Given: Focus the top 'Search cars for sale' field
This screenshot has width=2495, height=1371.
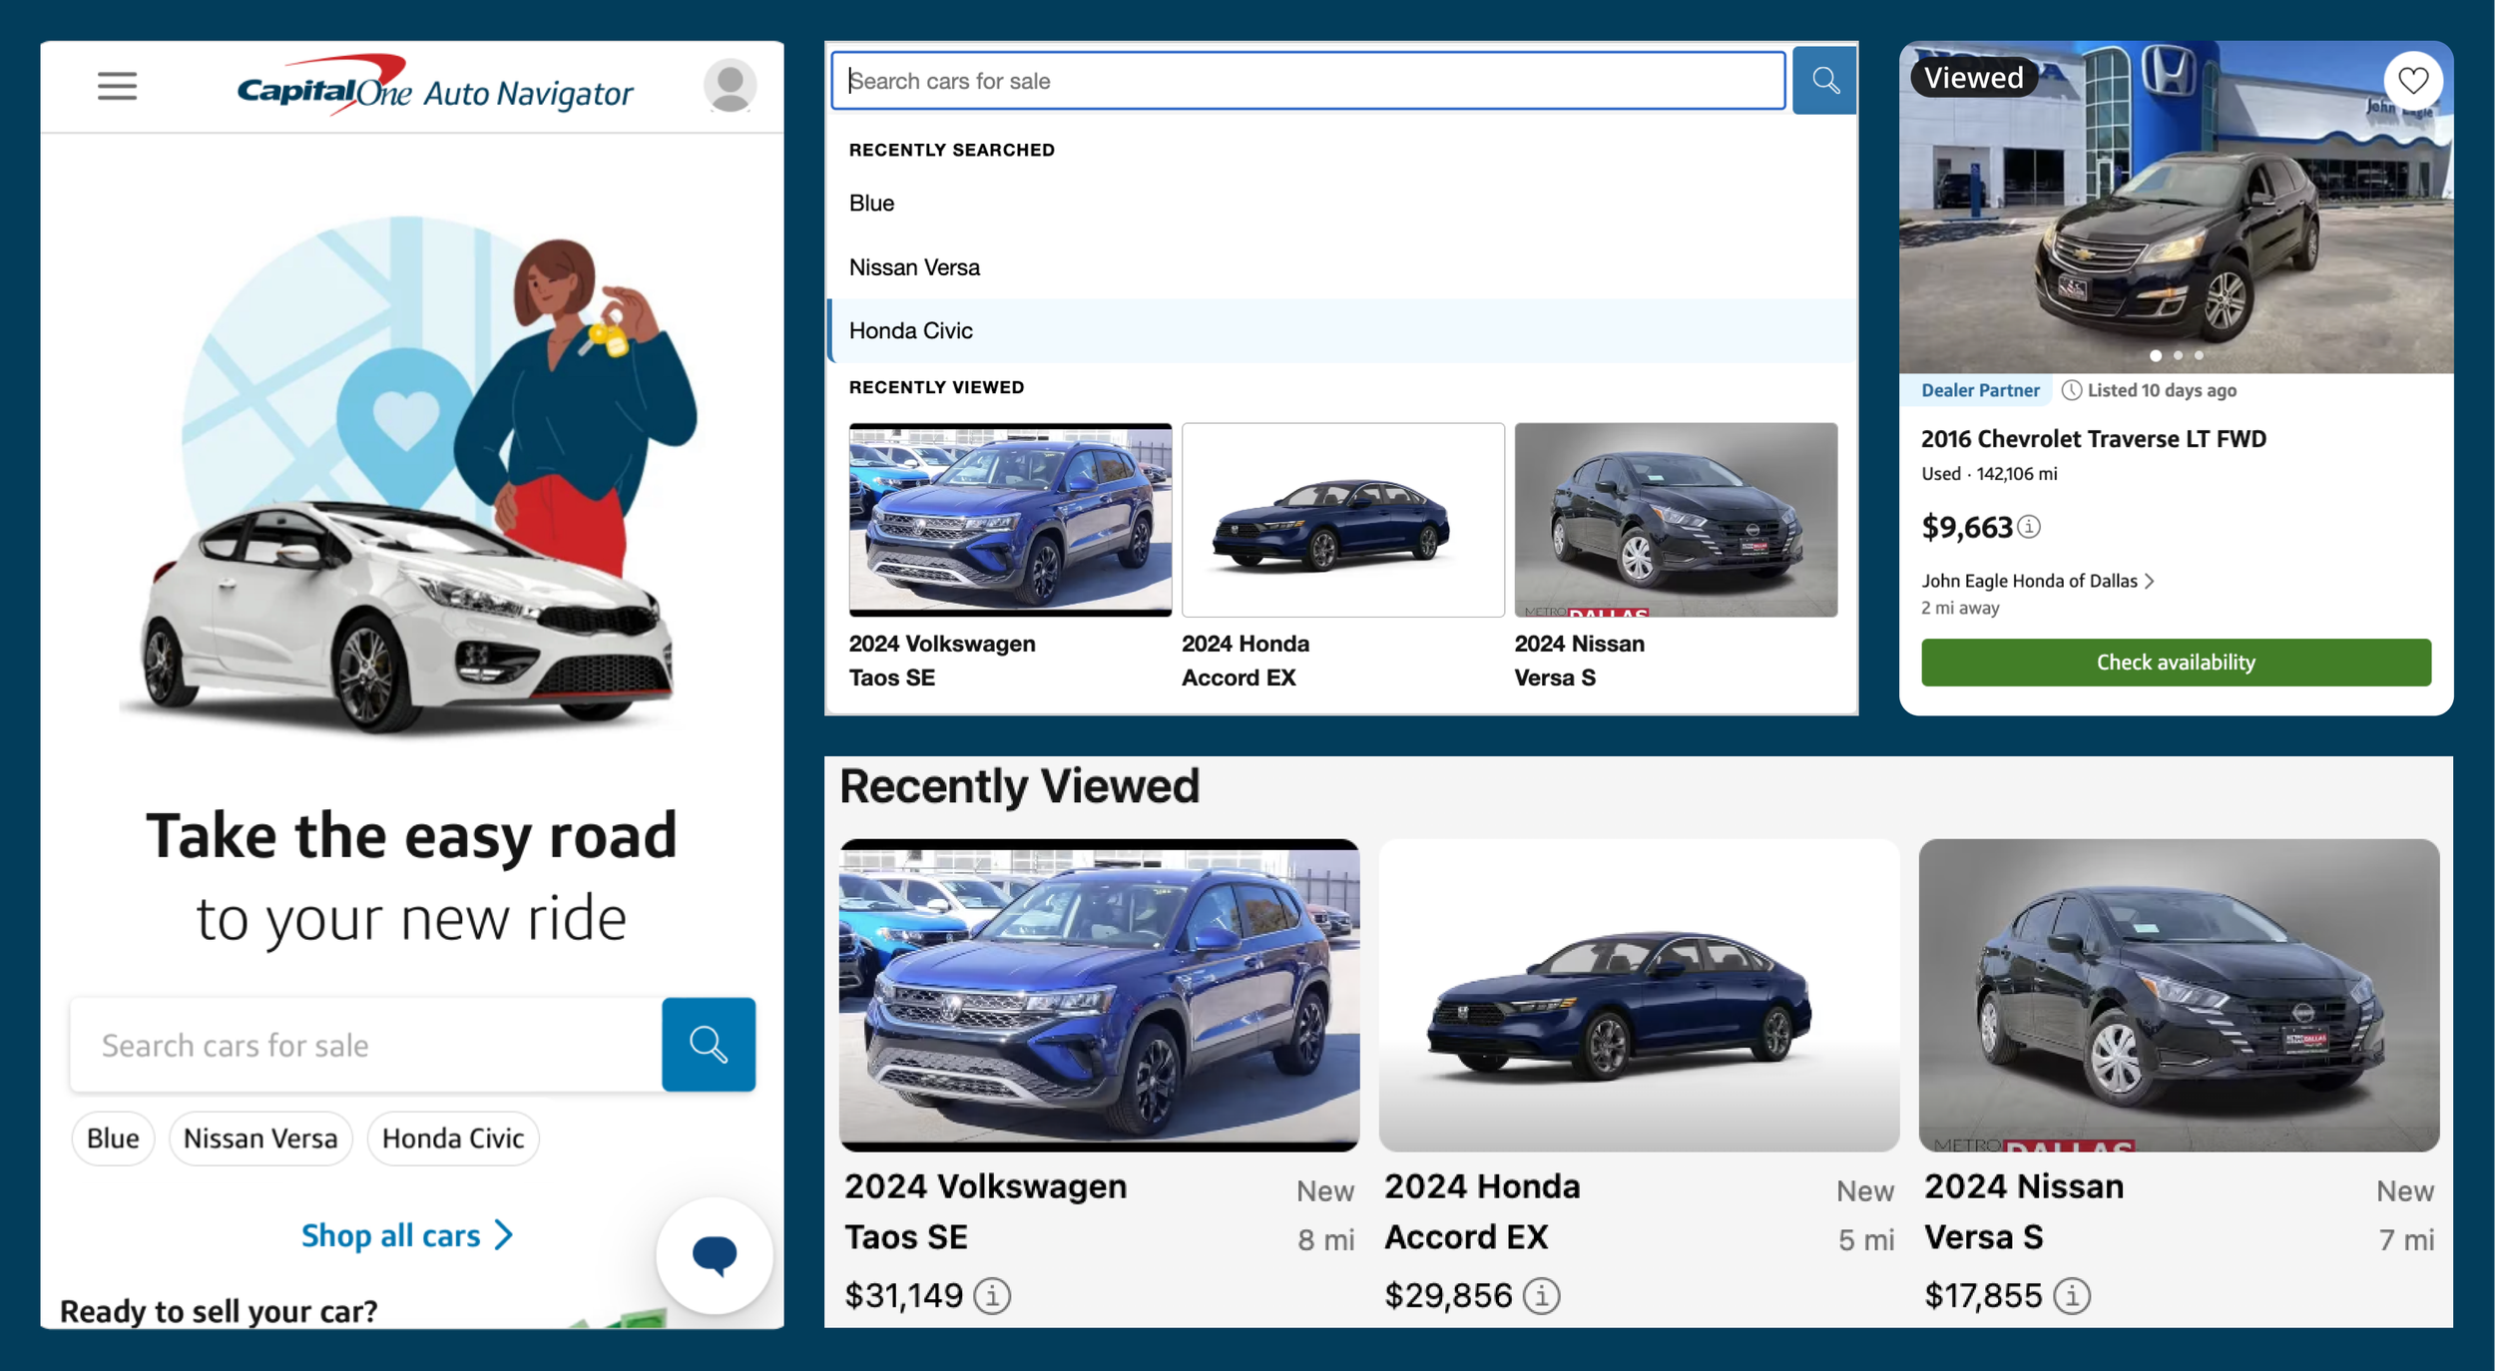Looking at the screenshot, I should [1307, 81].
